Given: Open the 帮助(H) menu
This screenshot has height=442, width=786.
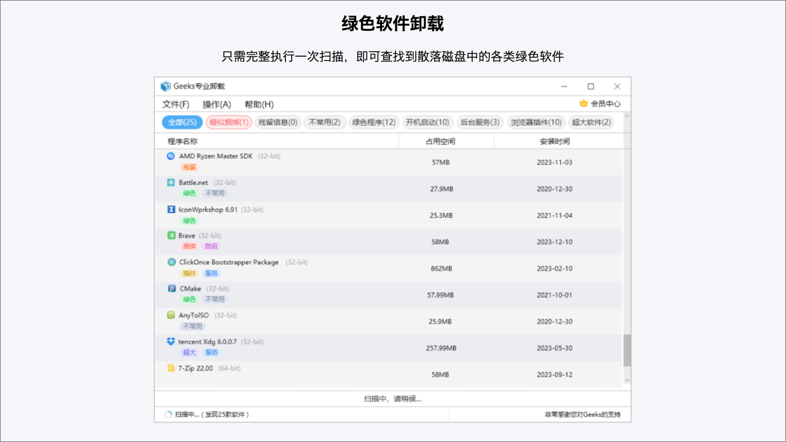Looking at the screenshot, I should click(x=259, y=104).
